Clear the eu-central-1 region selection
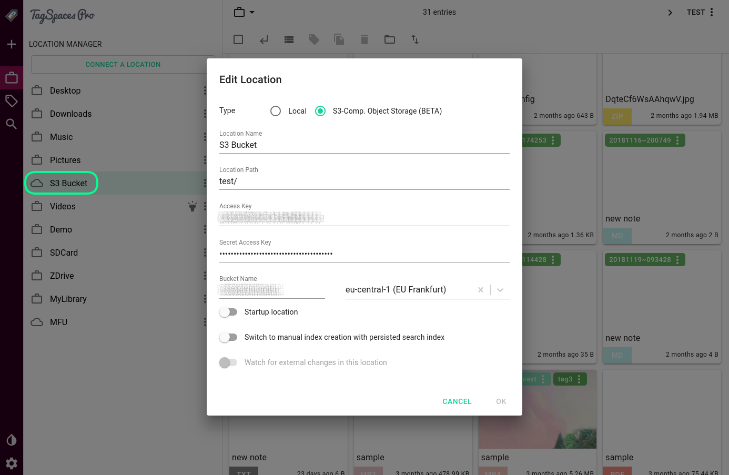729x475 pixels. pyautogui.click(x=481, y=290)
